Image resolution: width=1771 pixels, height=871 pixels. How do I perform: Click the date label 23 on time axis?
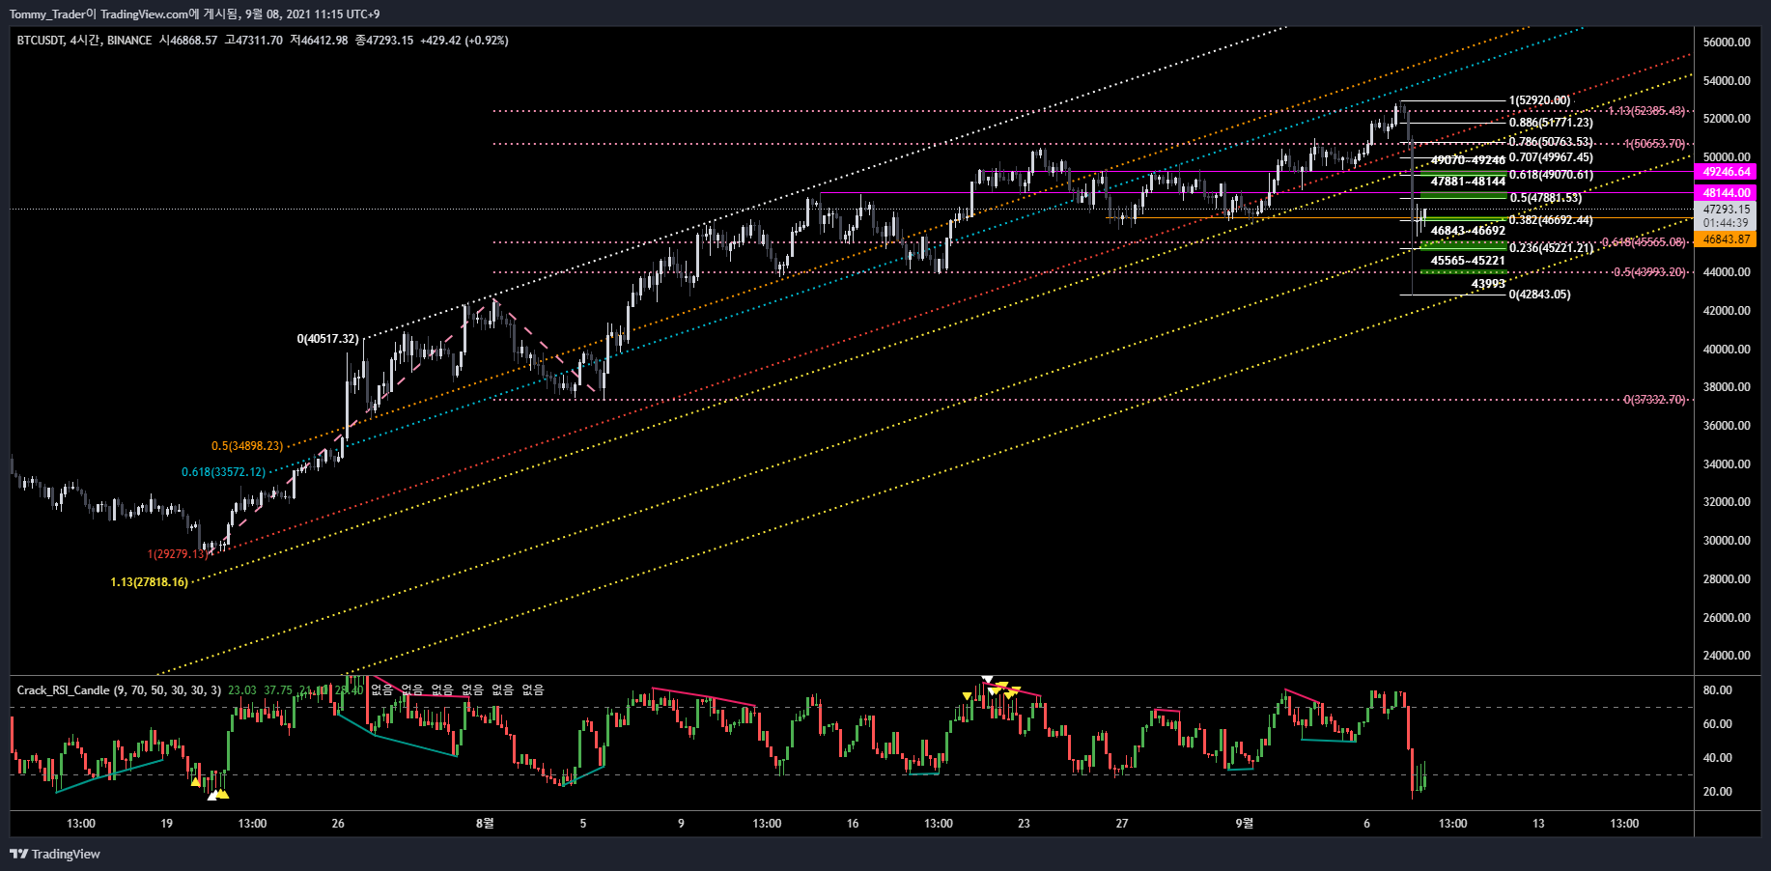coord(1024,824)
